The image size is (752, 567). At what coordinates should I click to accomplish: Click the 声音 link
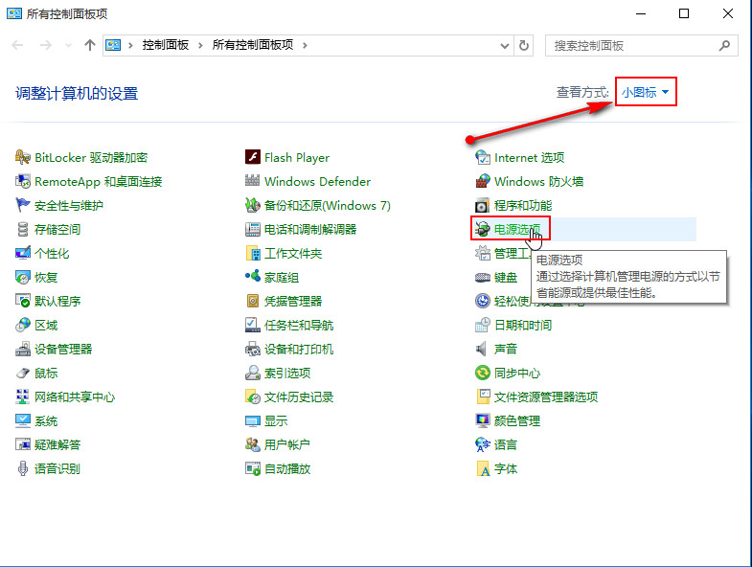[x=506, y=350]
